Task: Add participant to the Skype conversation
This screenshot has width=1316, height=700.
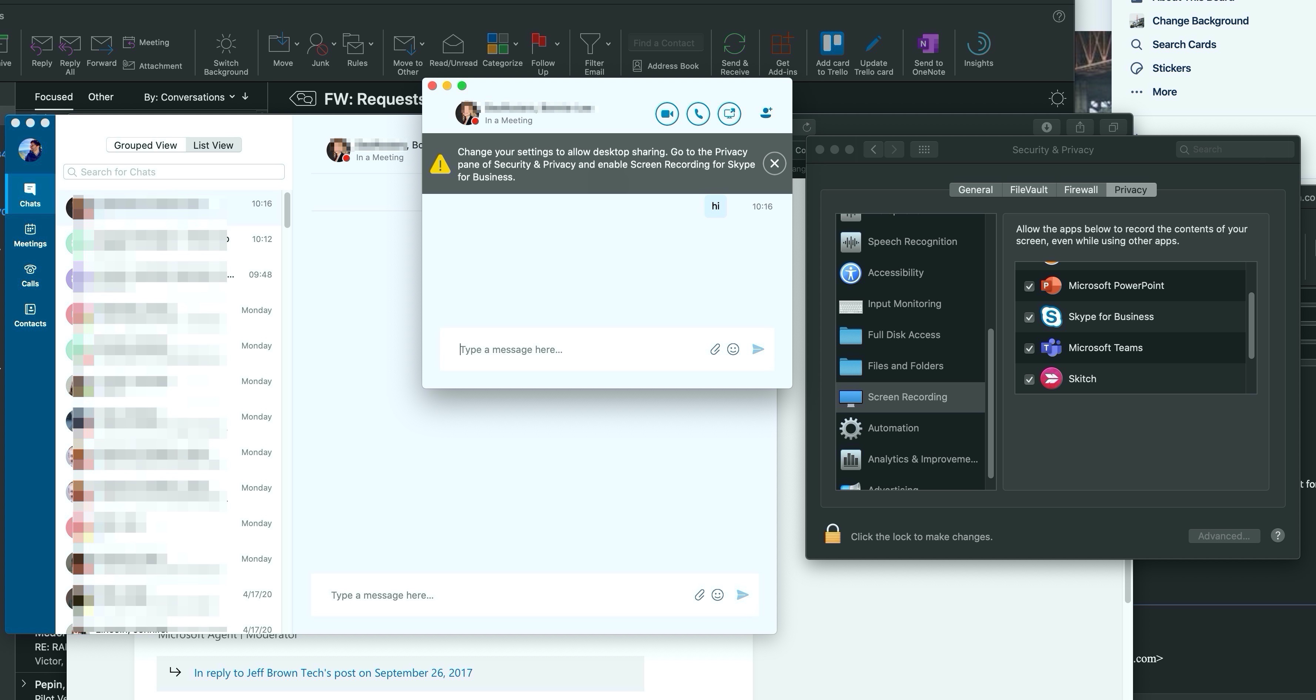Action: [x=766, y=113]
